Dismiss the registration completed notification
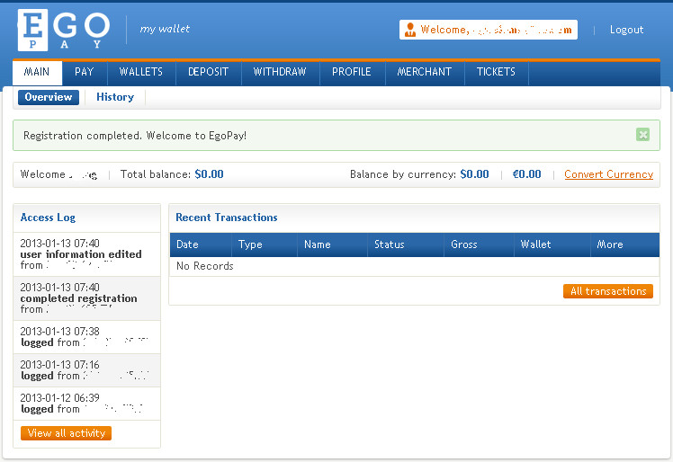The image size is (673, 462). (x=642, y=135)
